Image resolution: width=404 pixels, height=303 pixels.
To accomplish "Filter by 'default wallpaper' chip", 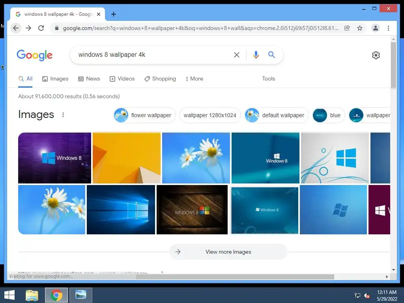I will 277,115.
